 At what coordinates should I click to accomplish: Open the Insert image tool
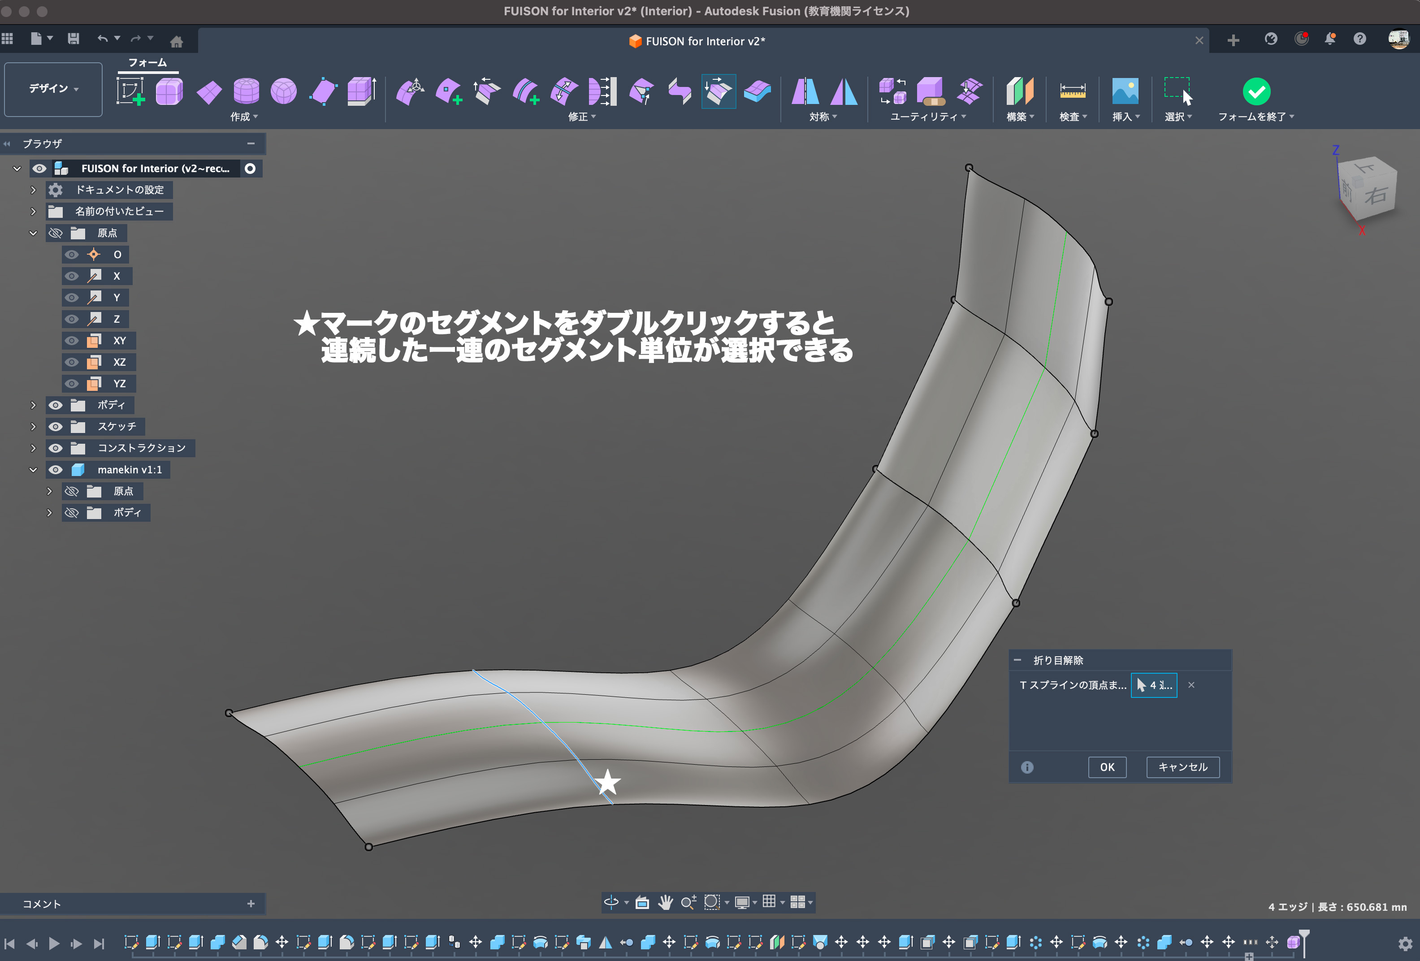pos(1124,91)
